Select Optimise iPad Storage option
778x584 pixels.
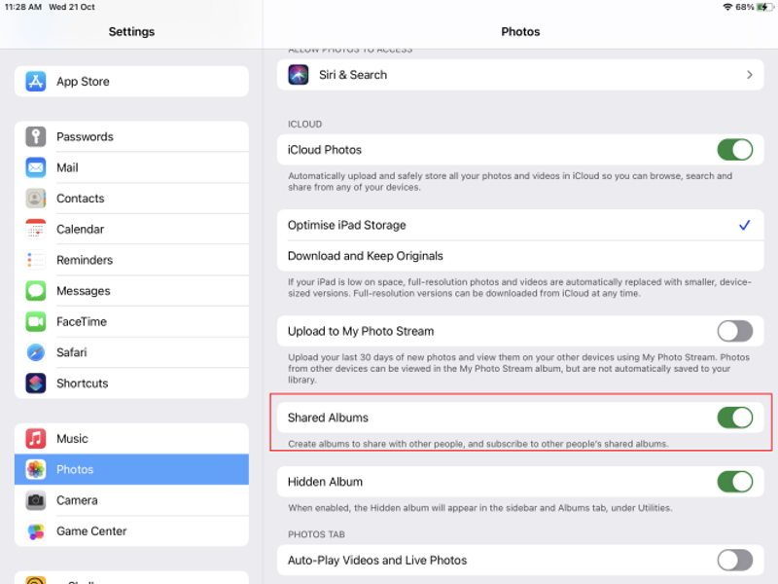point(347,225)
